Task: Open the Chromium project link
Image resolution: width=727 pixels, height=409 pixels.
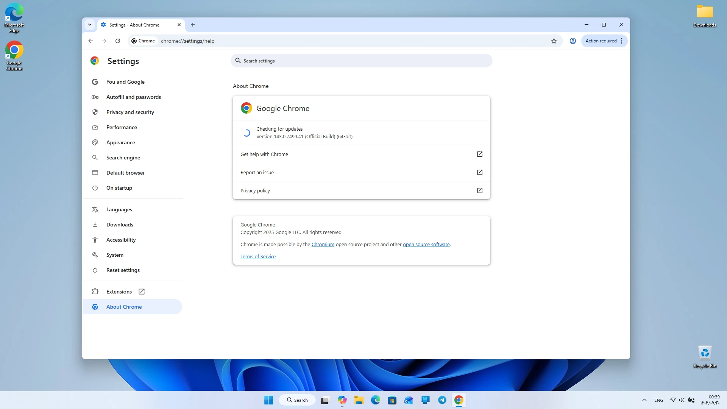Action: [323, 245]
